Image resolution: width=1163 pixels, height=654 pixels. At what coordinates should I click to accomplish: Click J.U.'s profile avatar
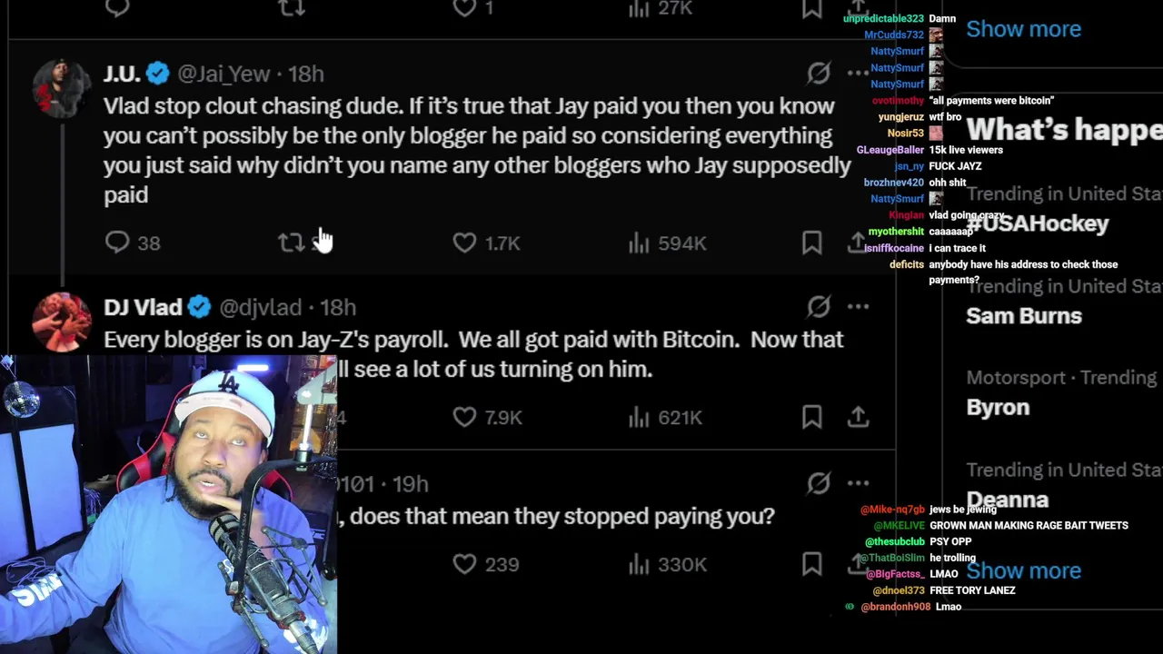pos(62,89)
